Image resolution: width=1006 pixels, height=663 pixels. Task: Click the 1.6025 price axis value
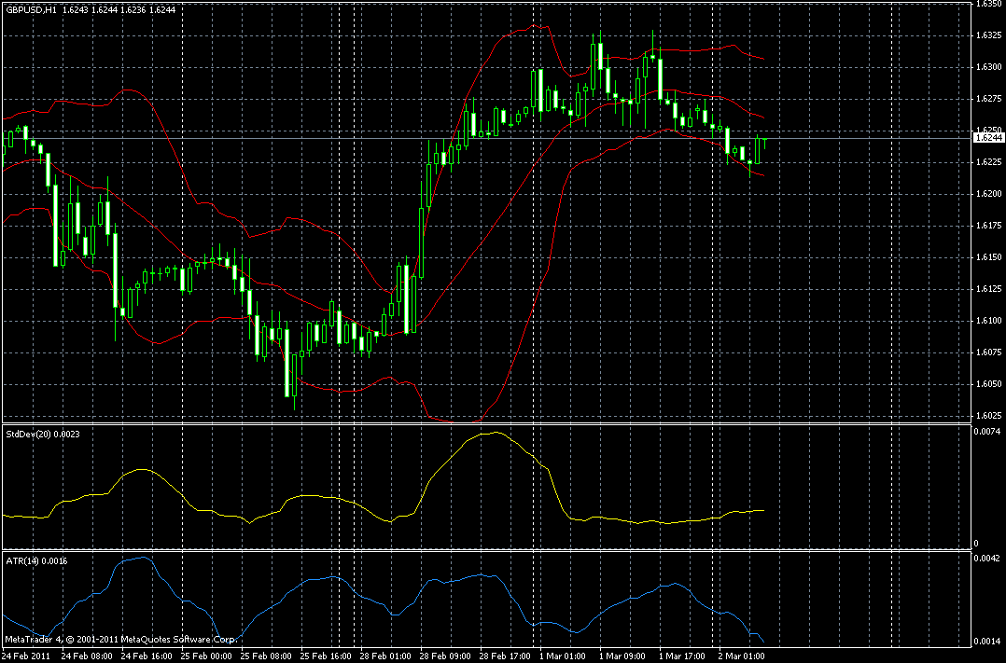point(988,416)
